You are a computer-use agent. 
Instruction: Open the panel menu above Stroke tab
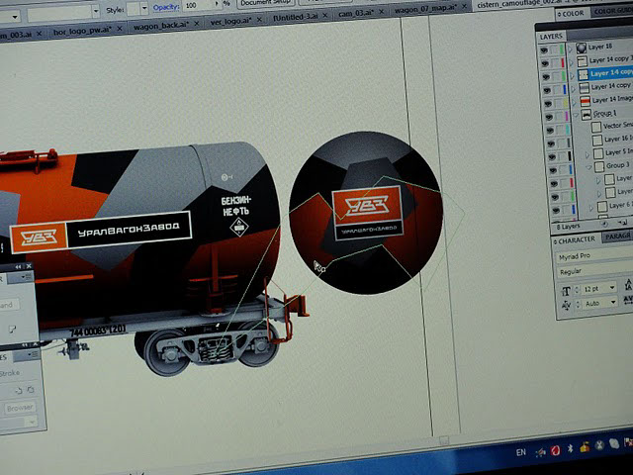click(x=33, y=354)
